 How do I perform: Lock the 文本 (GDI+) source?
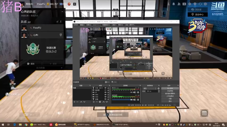click(108, 88)
